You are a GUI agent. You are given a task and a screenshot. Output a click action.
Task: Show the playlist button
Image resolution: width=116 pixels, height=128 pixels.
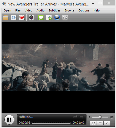(x=100, y=123)
